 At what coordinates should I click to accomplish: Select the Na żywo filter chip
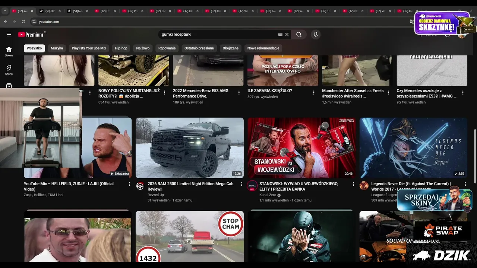coord(143,48)
